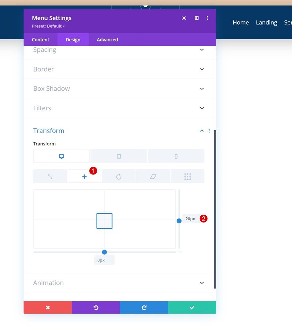Undo the last change

pyautogui.click(x=96, y=307)
